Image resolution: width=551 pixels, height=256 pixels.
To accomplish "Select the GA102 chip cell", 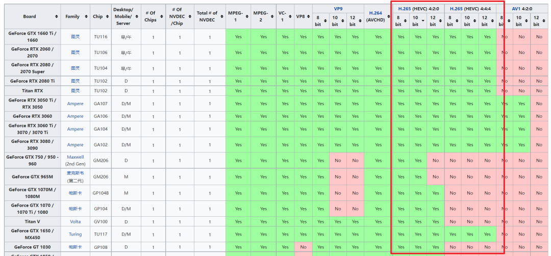I will tap(101, 145).
